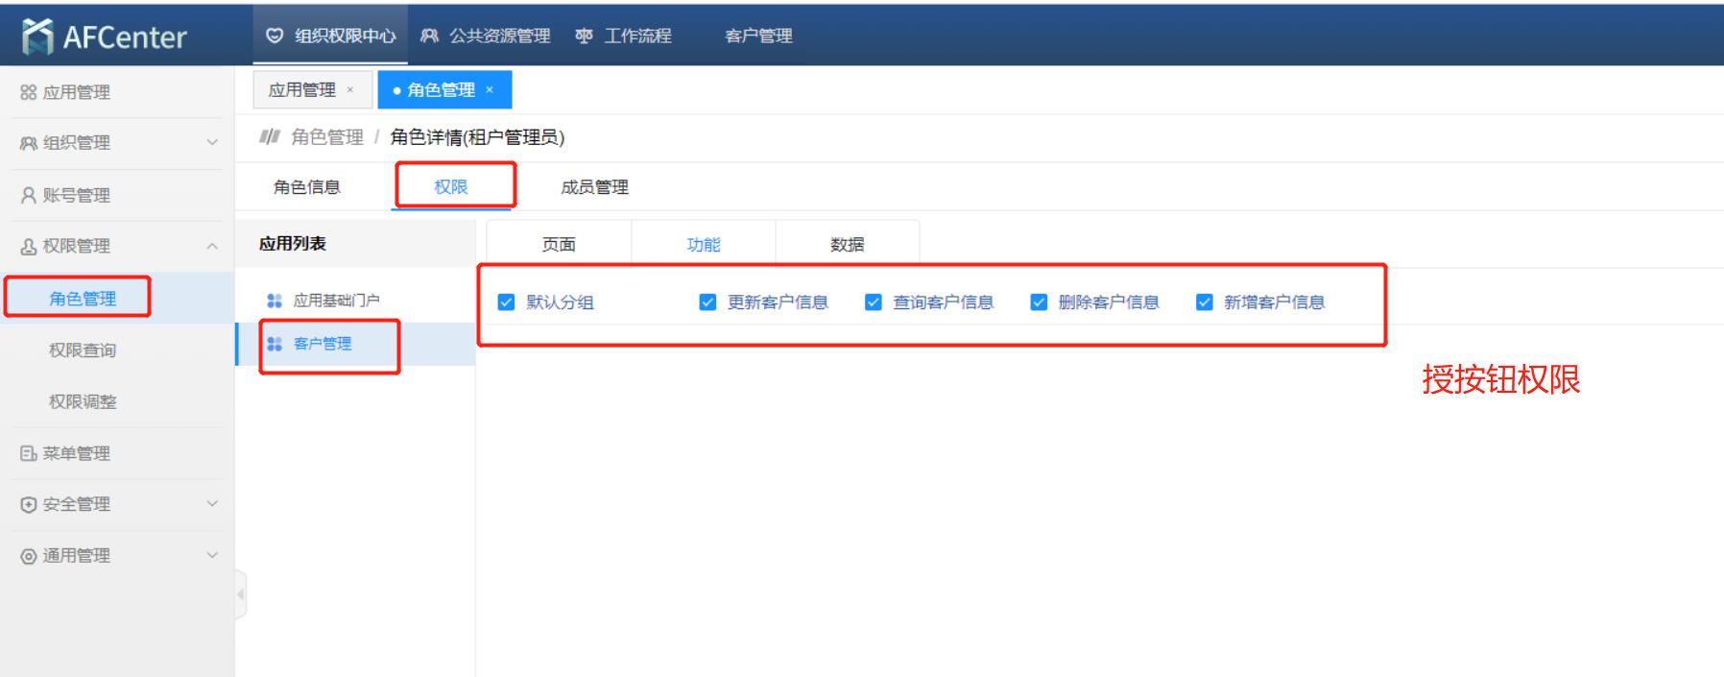Collapse the sidebar using the divider handle
Image resolution: width=1724 pixels, height=677 pixels.
(x=240, y=594)
